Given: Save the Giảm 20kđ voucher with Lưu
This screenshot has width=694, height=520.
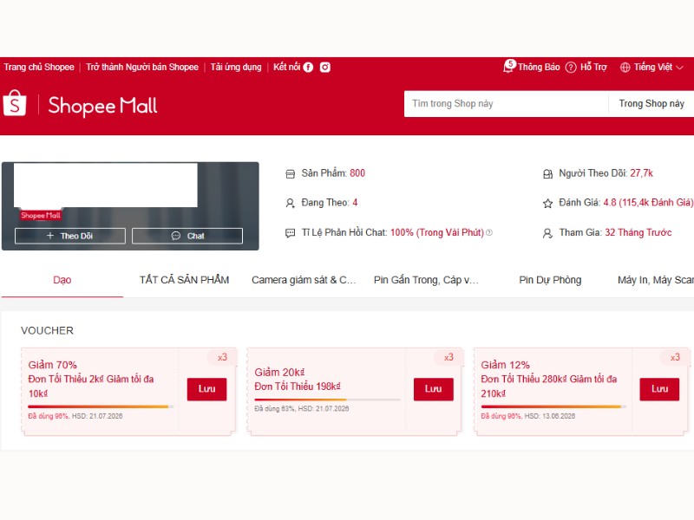Looking at the screenshot, I should [433, 389].
